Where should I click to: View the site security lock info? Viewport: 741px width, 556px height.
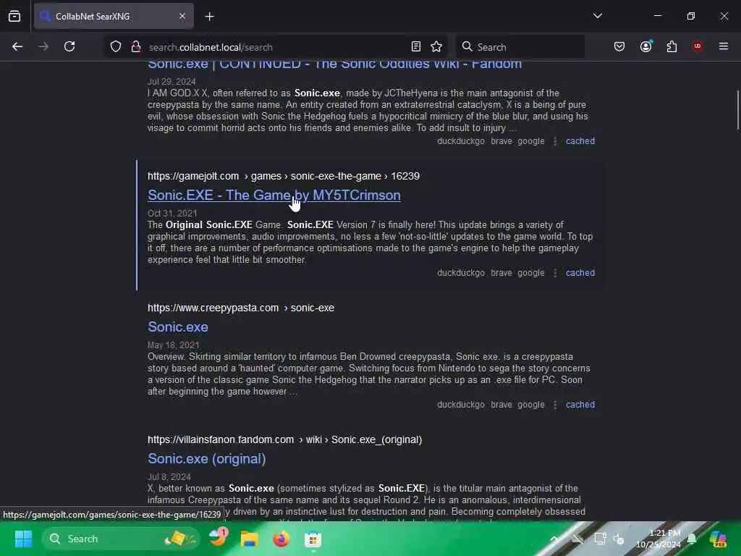(x=136, y=47)
